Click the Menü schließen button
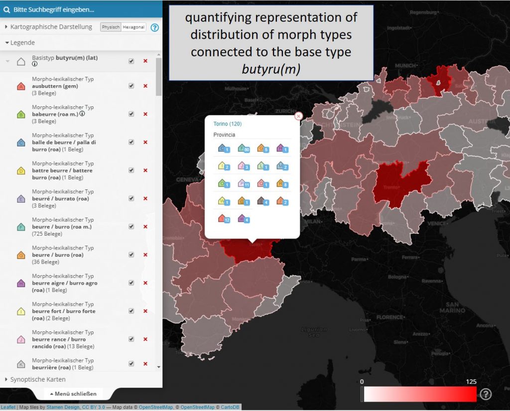The height and width of the screenshot is (411, 510). click(73, 394)
